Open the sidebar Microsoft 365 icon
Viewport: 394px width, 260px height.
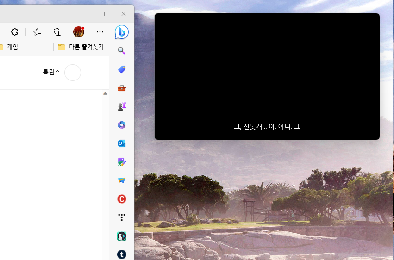coord(122,125)
